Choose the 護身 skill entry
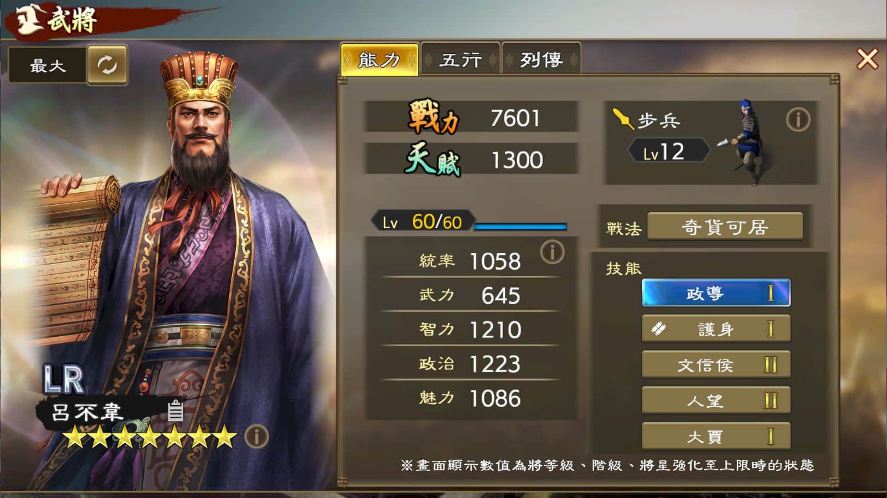This screenshot has width=887, height=498. pyautogui.click(x=716, y=329)
